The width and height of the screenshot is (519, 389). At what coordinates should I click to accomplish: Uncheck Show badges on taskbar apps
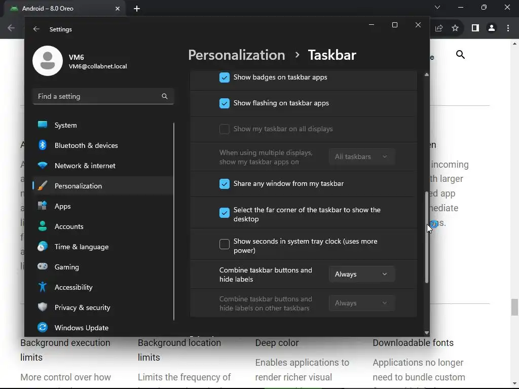pos(225,77)
